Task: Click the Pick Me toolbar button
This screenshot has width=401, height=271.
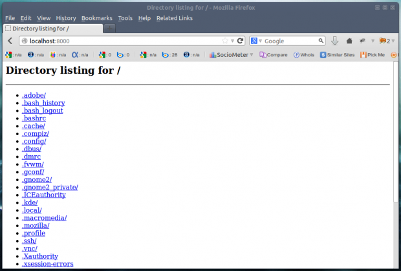Action: (x=373, y=55)
